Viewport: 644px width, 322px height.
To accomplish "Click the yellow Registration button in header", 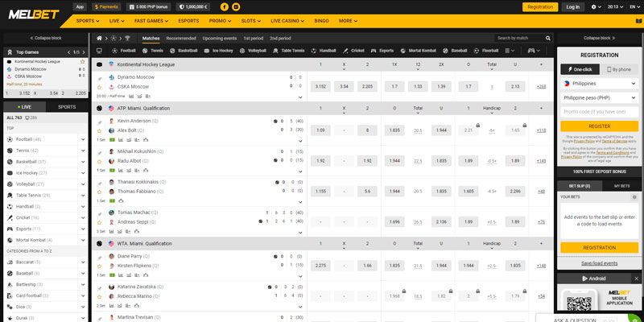I will 540,7.
